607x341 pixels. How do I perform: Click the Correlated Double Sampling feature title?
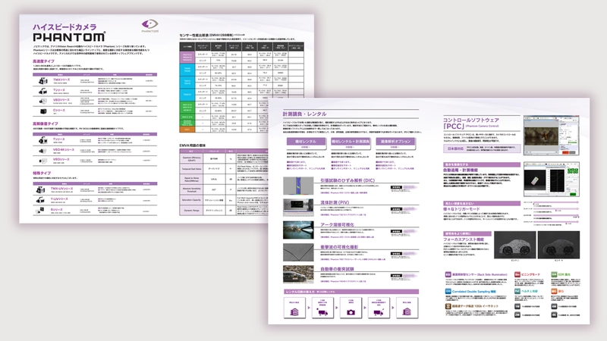473,291
